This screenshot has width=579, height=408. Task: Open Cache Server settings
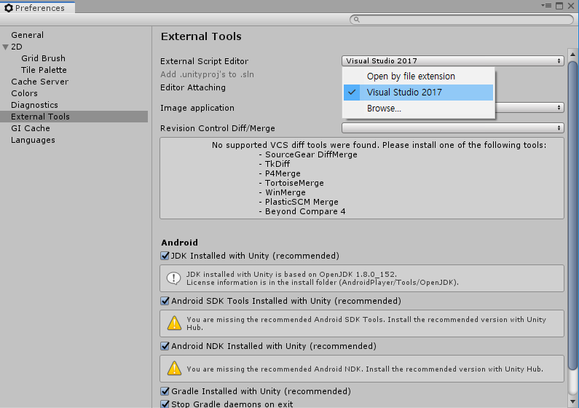(40, 82)
